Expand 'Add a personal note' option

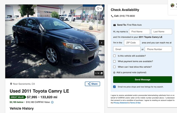(x=114, y=73)
